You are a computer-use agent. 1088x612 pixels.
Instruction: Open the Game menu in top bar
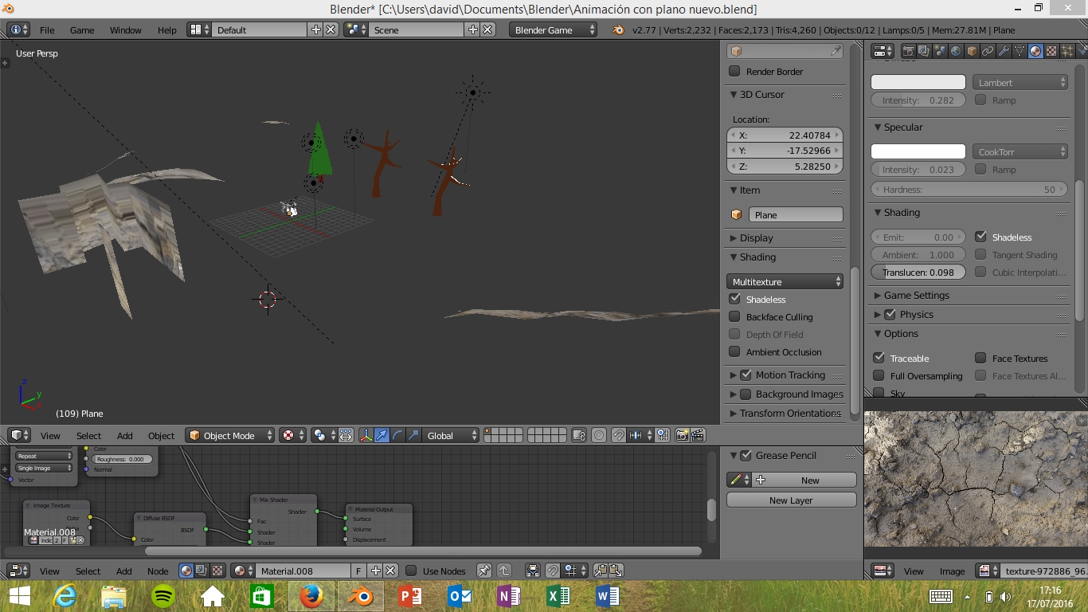(82, 30)
